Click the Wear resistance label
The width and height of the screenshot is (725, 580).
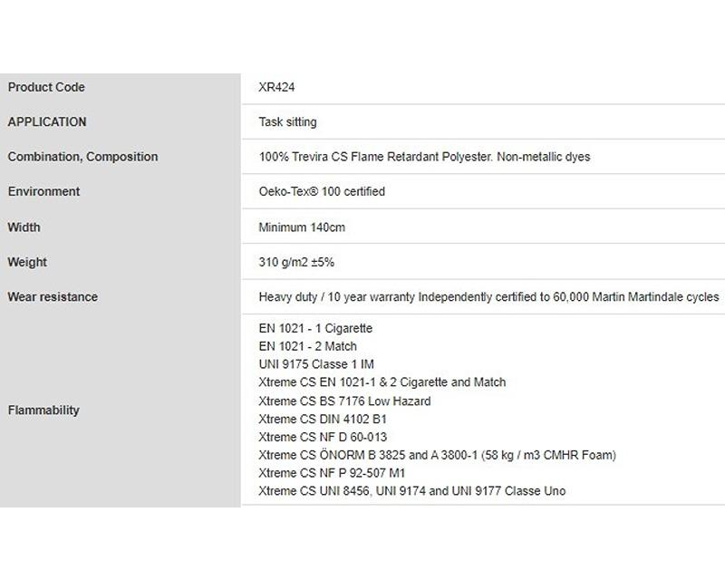coord(53,297)
